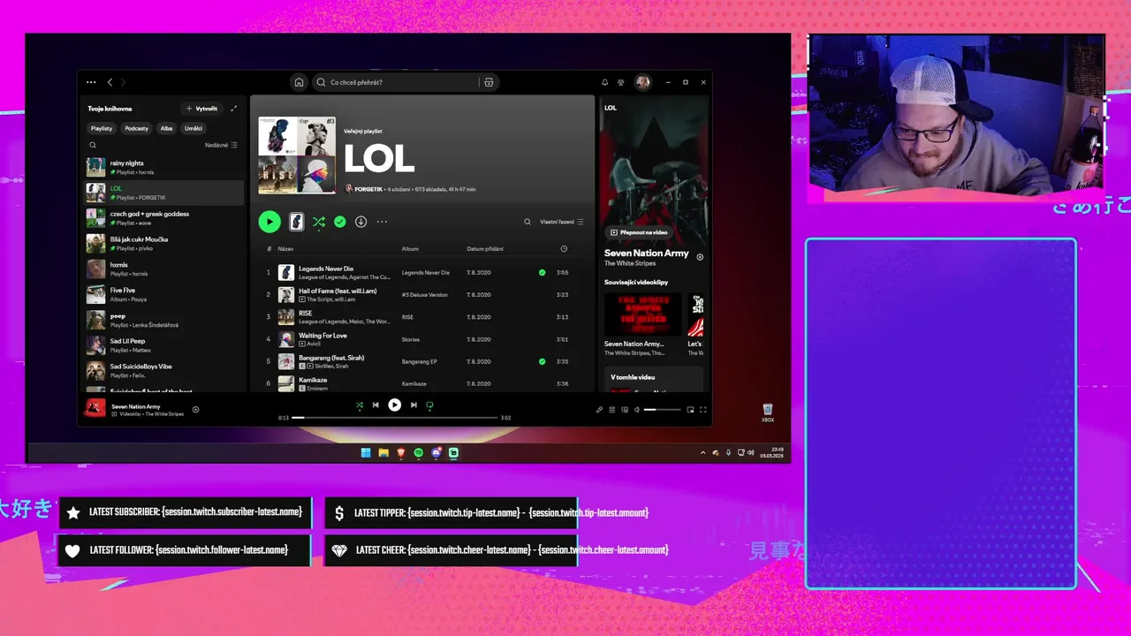Open the Sad Lil Peep playlist

pyautogui.click(x=164, y=345)
